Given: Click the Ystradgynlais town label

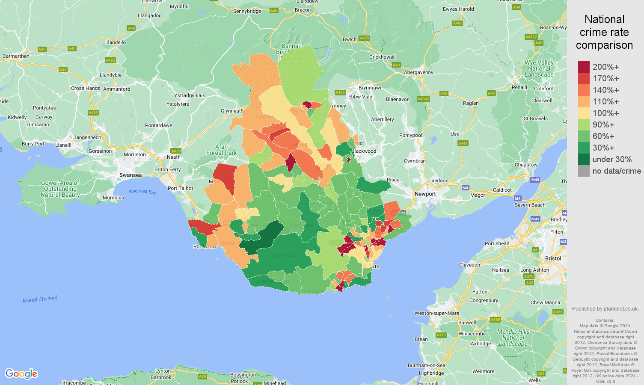Looking at the screenshot, I should coord(190,95).
